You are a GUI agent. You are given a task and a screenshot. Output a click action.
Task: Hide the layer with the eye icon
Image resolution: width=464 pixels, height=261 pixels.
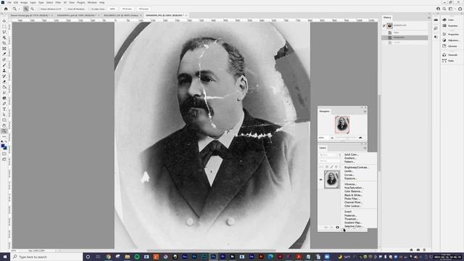click(320, 179)
